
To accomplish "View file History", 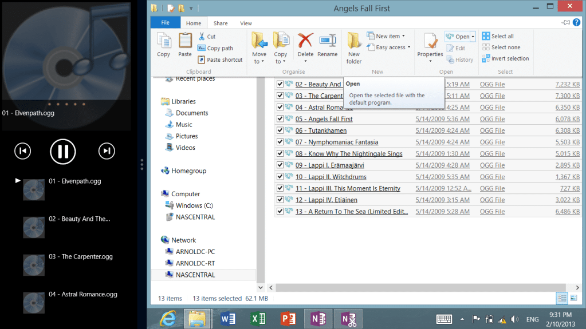I will click(460, 60).
